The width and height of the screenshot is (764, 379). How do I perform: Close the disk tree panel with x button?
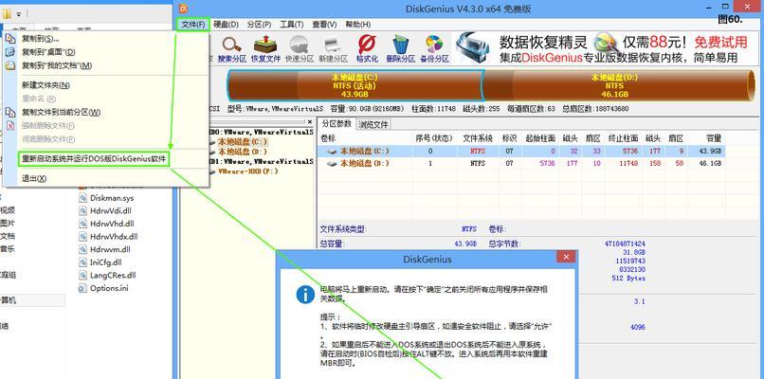point(310,122)
